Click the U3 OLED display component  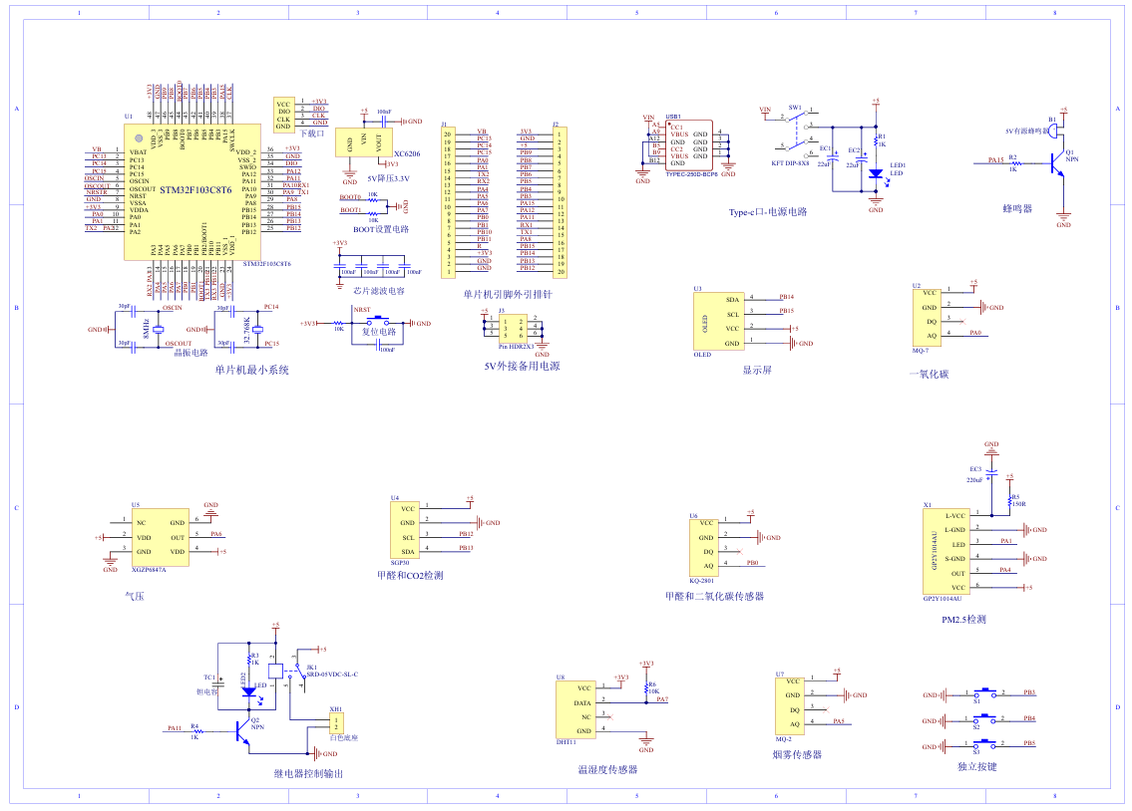pos(718,321)
